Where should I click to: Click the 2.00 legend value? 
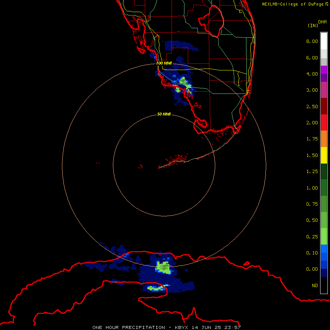point(312,123)
